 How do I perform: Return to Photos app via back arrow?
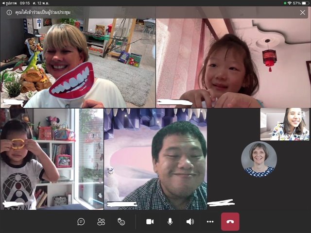coord(3,3)
